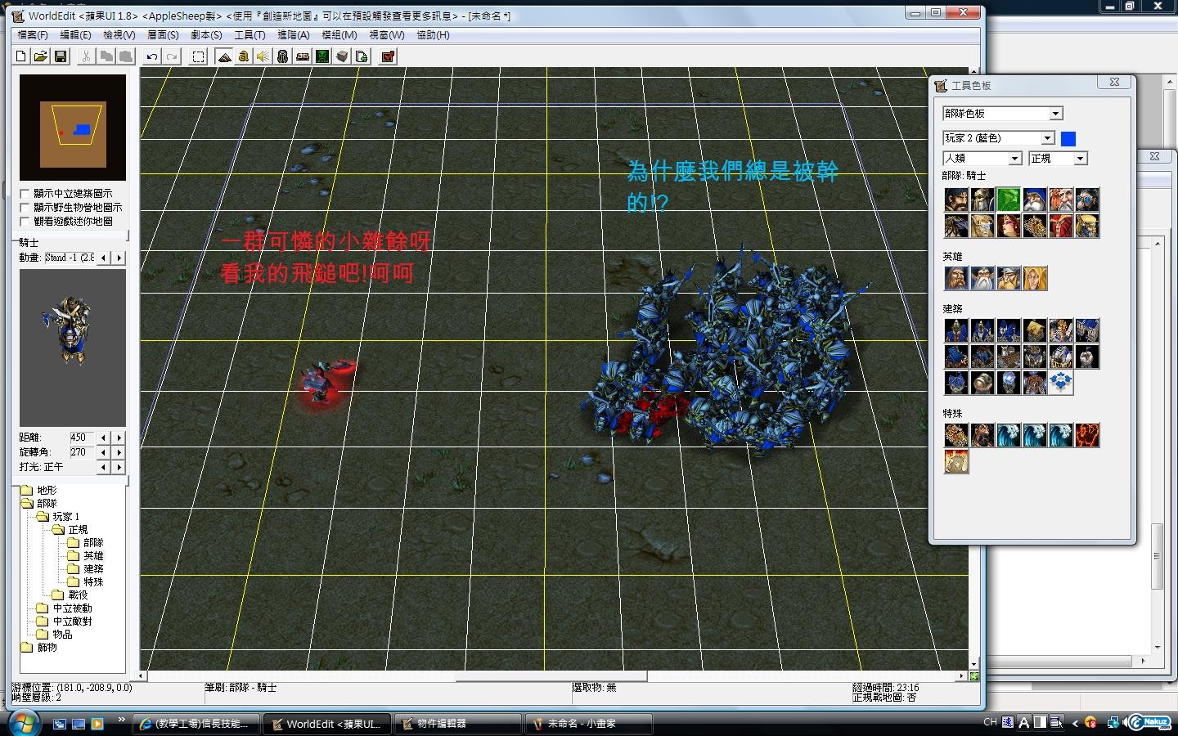Select the blue start location marker icon
Image resolution: width=1178 pixels, height=736 pixels.
click(x=1061, y=383)
